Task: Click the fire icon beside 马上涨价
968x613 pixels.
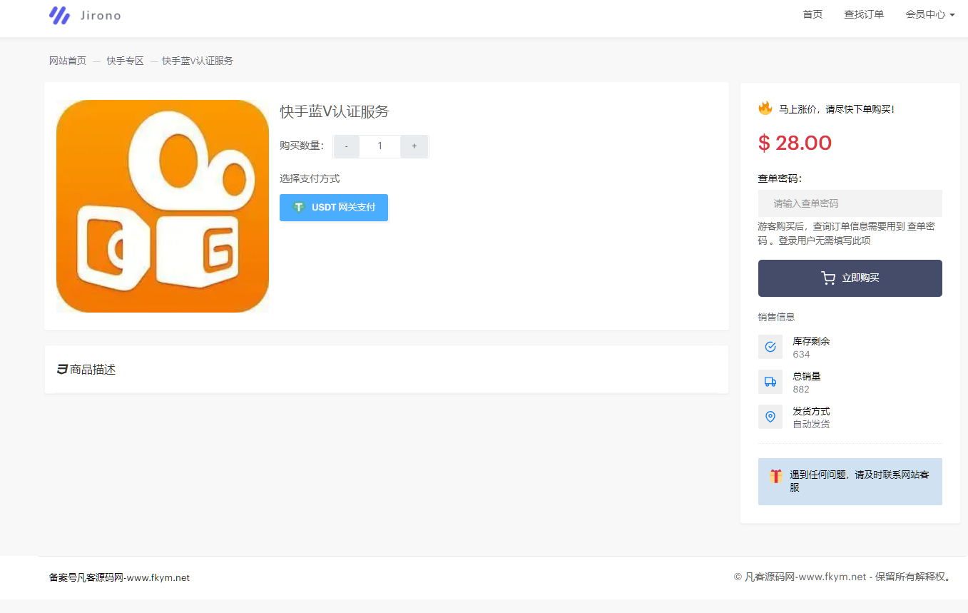Action: [x=765, y=108]
